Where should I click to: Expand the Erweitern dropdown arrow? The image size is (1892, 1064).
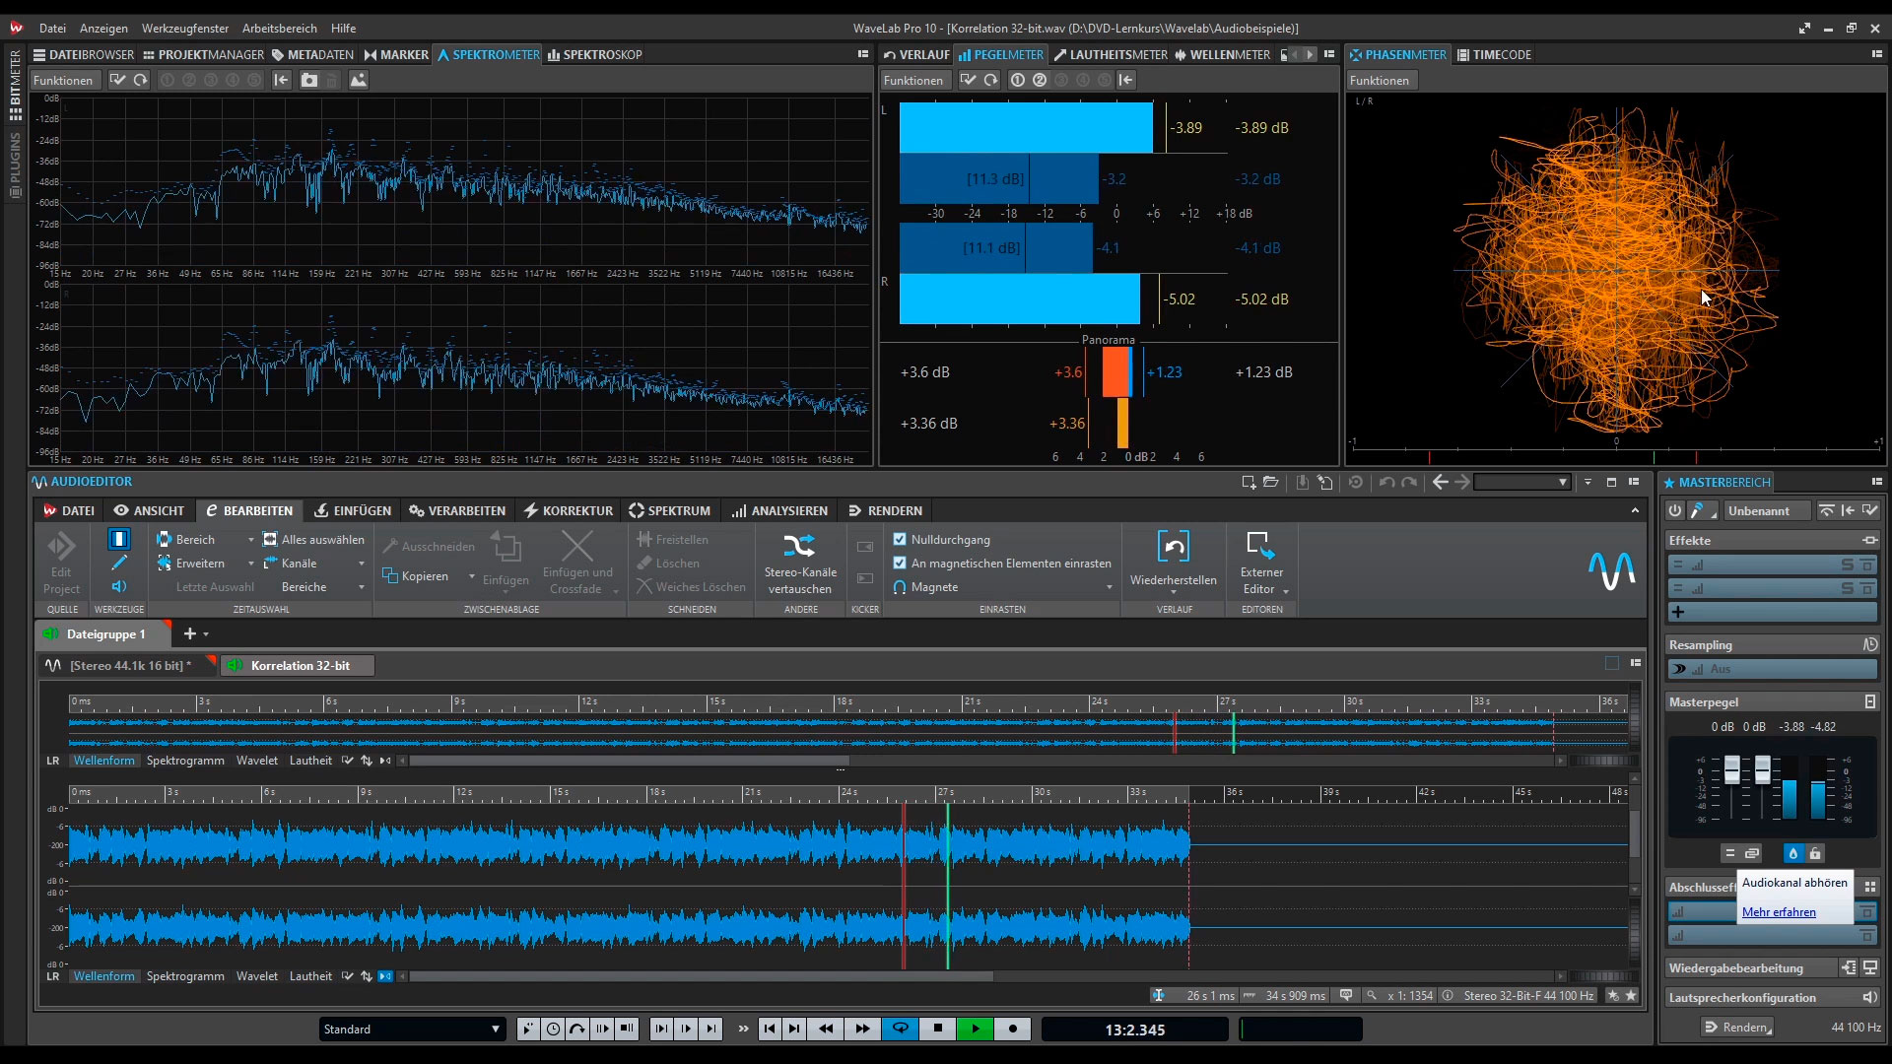250,564
